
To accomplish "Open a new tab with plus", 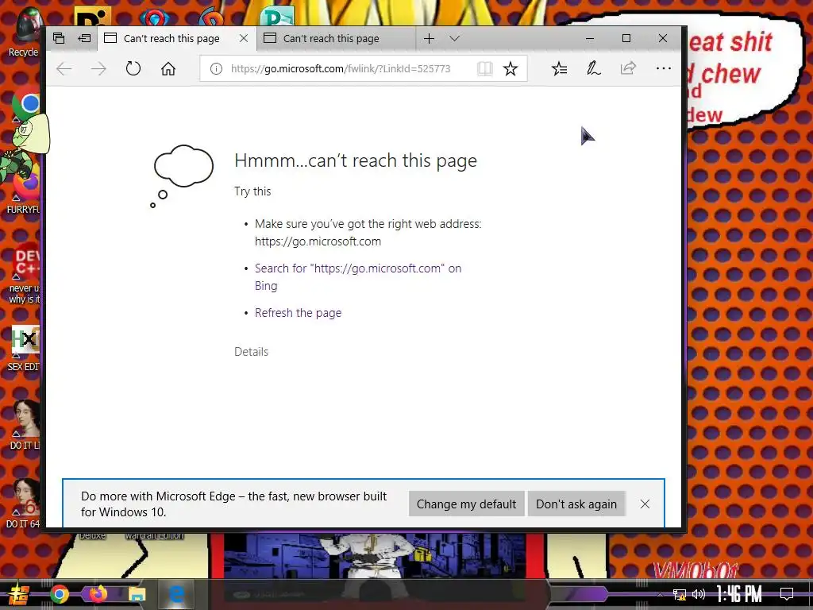I will 429,38.
